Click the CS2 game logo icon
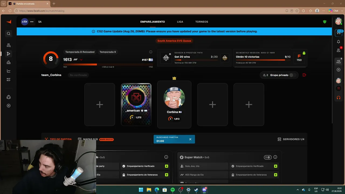This screenshot has height=194, width=345. tap(25, 22)
